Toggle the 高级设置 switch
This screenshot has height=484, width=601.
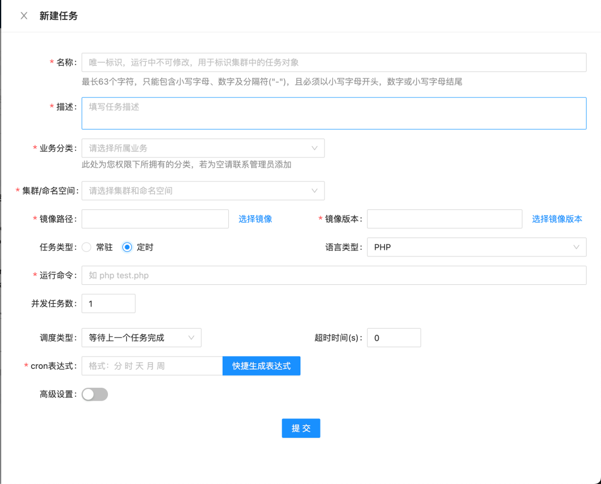(95, 394)
